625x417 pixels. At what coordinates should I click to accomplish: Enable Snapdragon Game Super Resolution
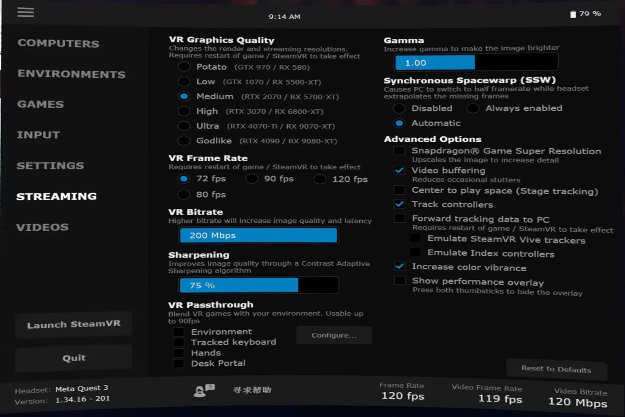[x=400, y=151]
